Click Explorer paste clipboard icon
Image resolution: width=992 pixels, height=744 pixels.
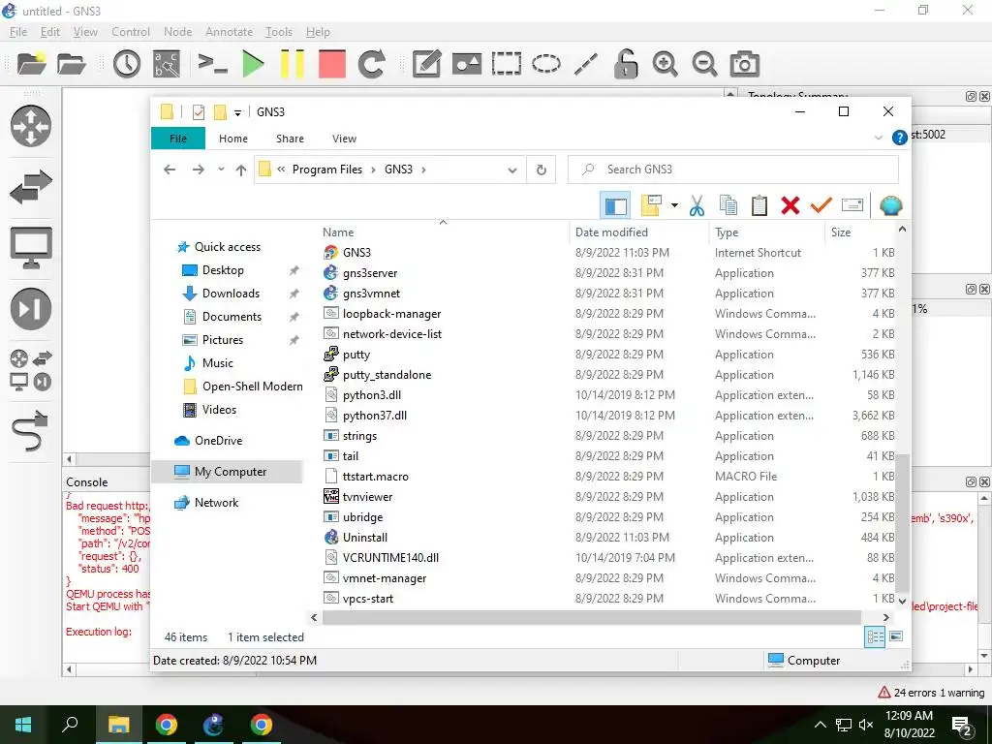point(759,205)
